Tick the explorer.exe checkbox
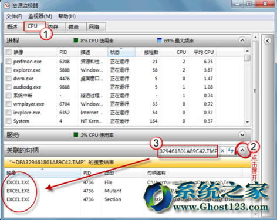Viewport: 277px width, 220px height. [x=8, y=70]
